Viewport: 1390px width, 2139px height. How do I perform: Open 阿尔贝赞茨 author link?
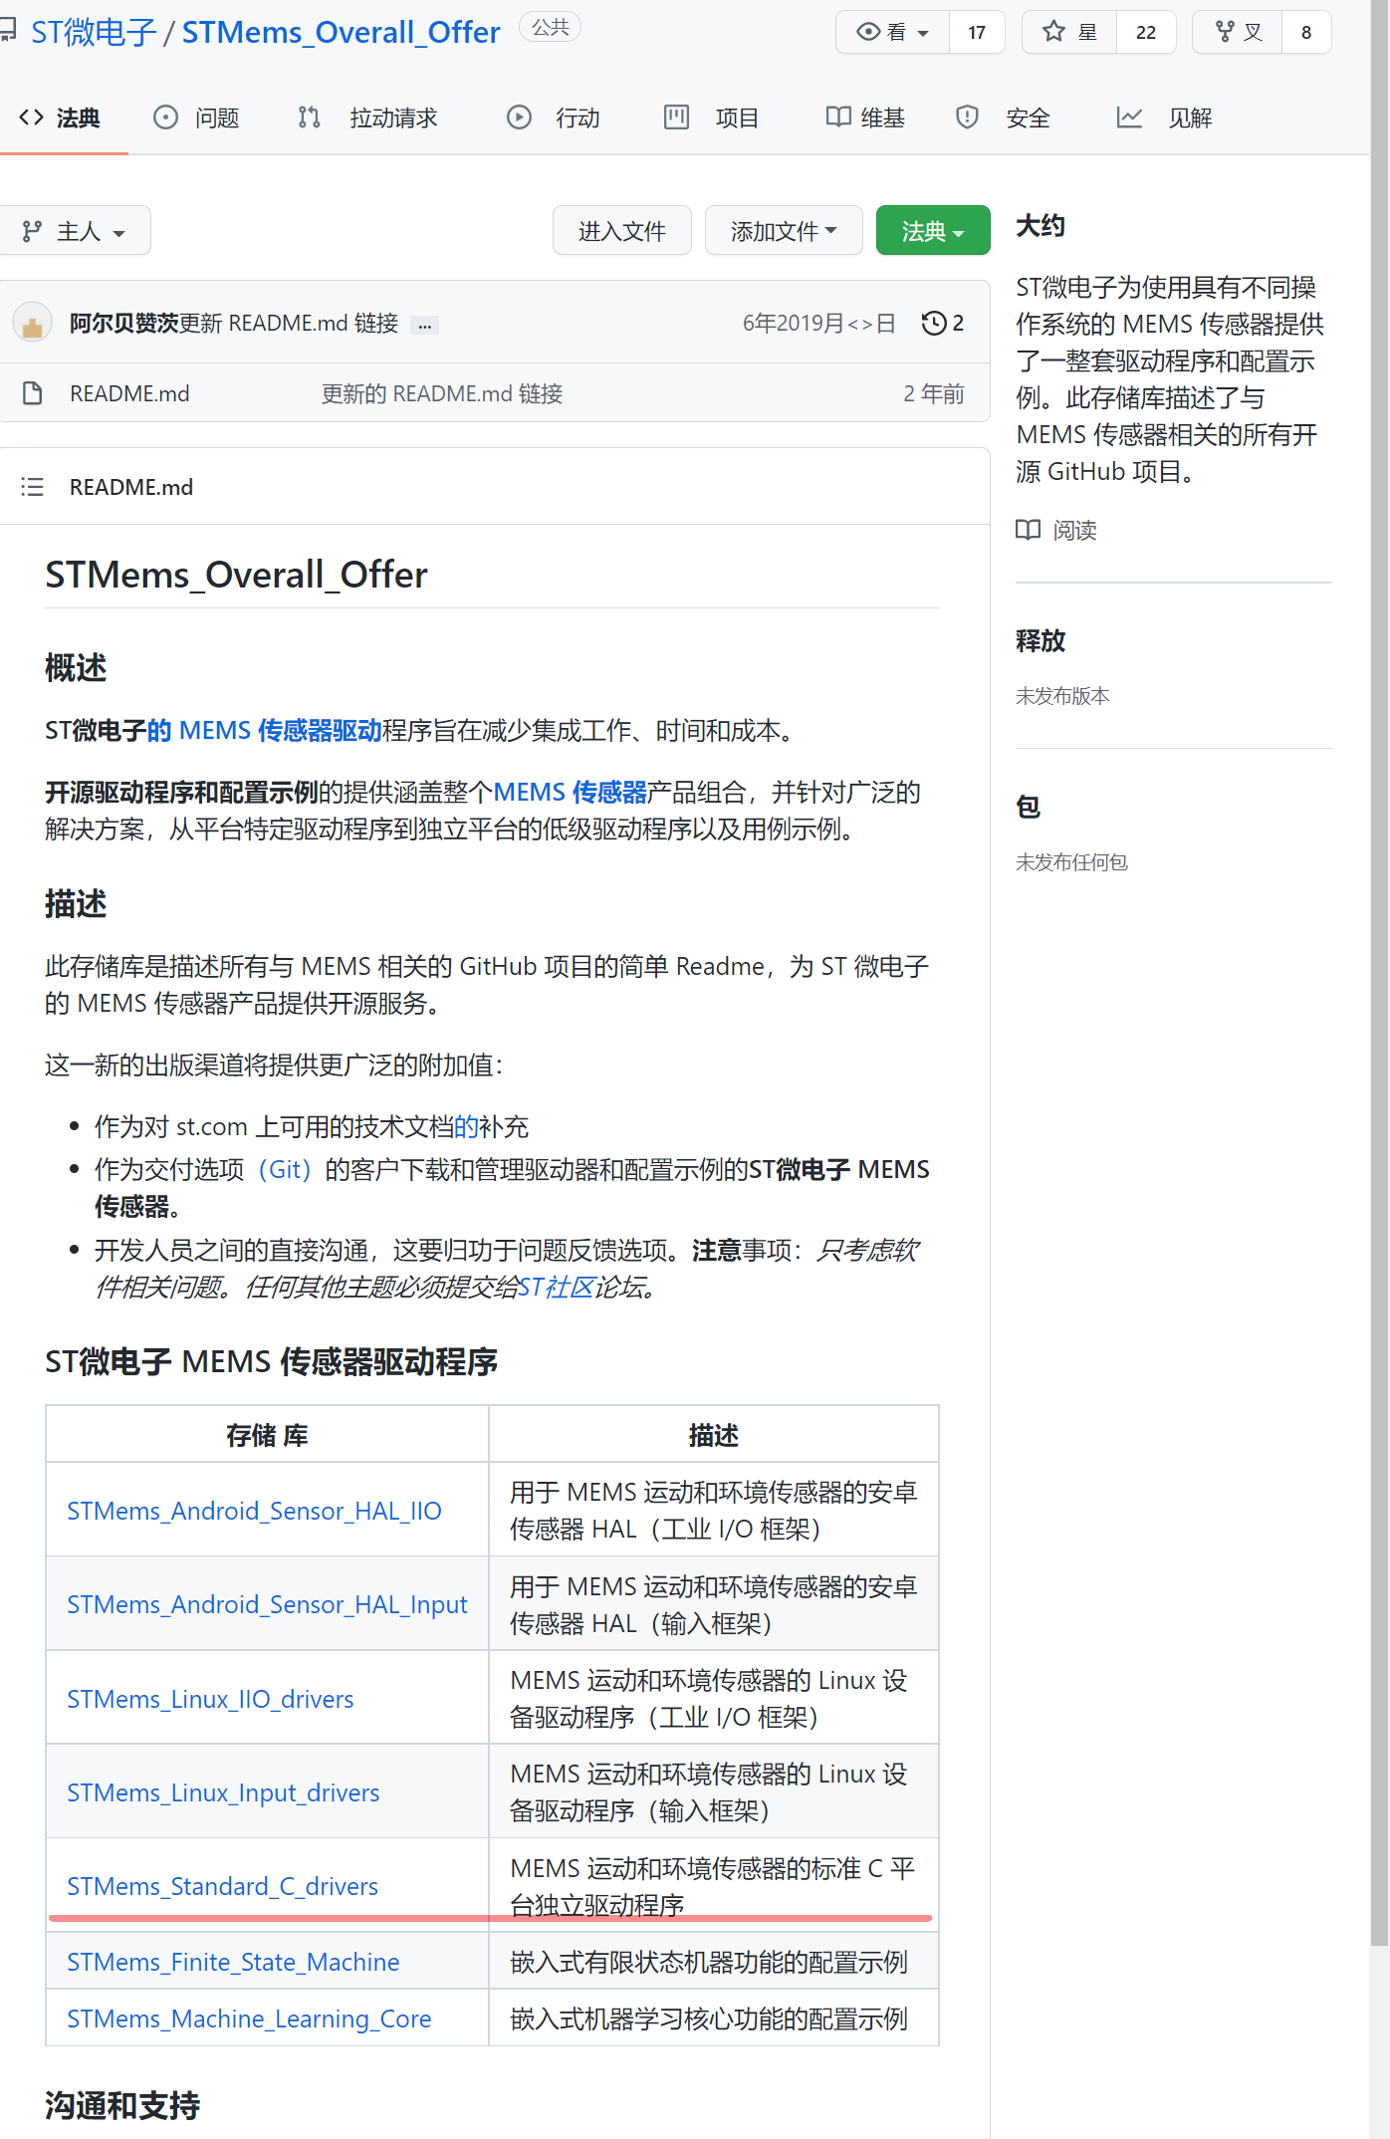tap(123, 323)
